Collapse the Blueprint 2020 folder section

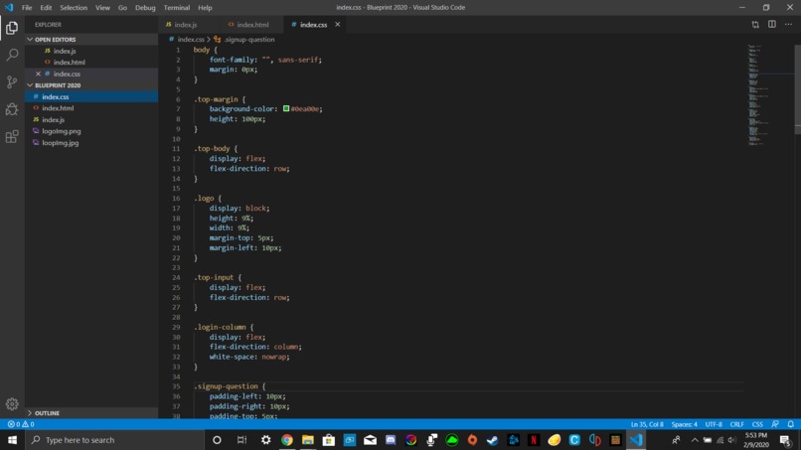click(x=30, y=85)
